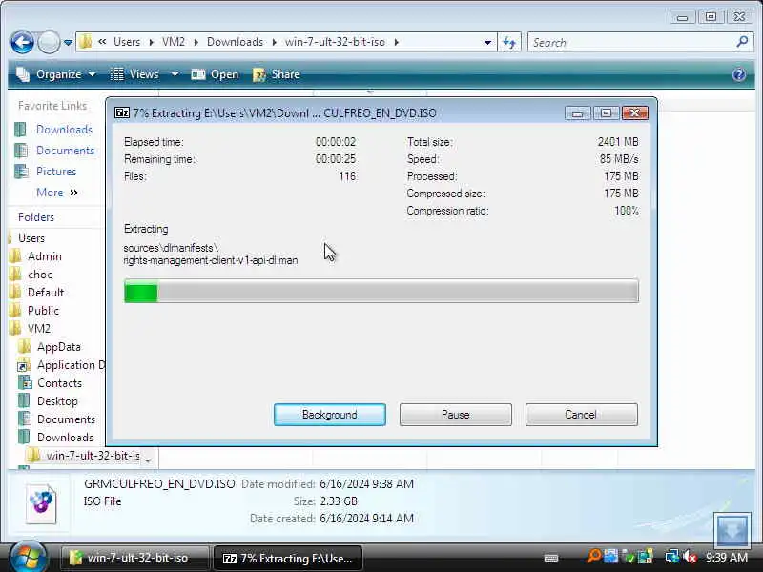Switch to win-7-ult-32-bit-iso taskbar button
The image size is (763, 572).
[x=134, y=558]
